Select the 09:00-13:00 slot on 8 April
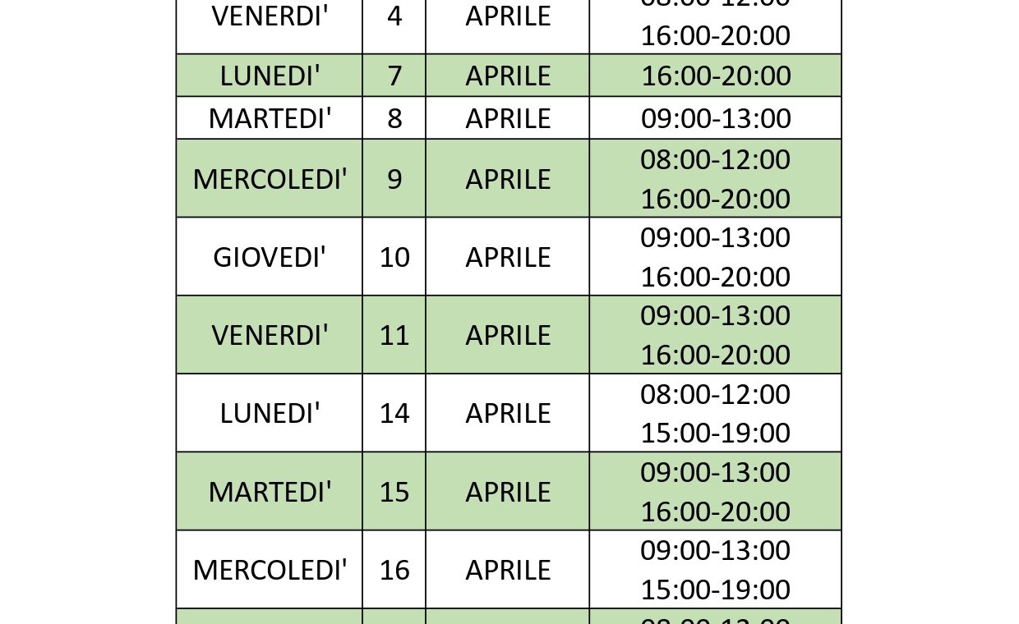 pos(715,118)
